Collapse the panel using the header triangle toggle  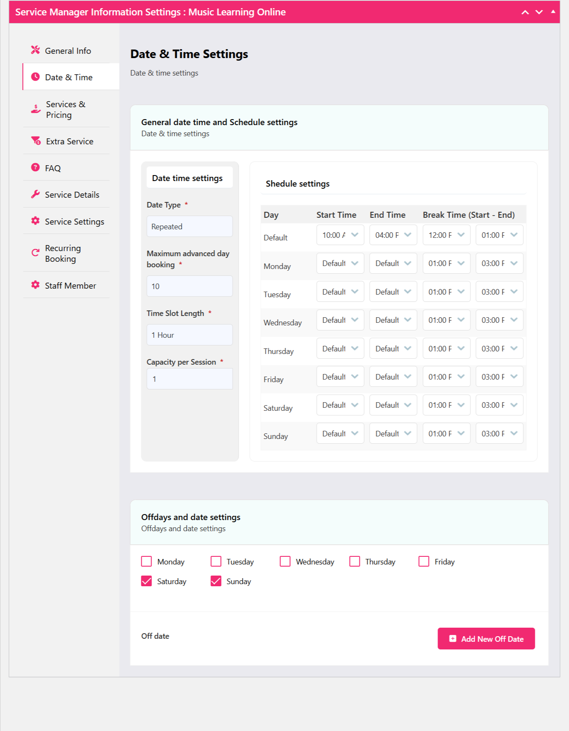(553, 12)
